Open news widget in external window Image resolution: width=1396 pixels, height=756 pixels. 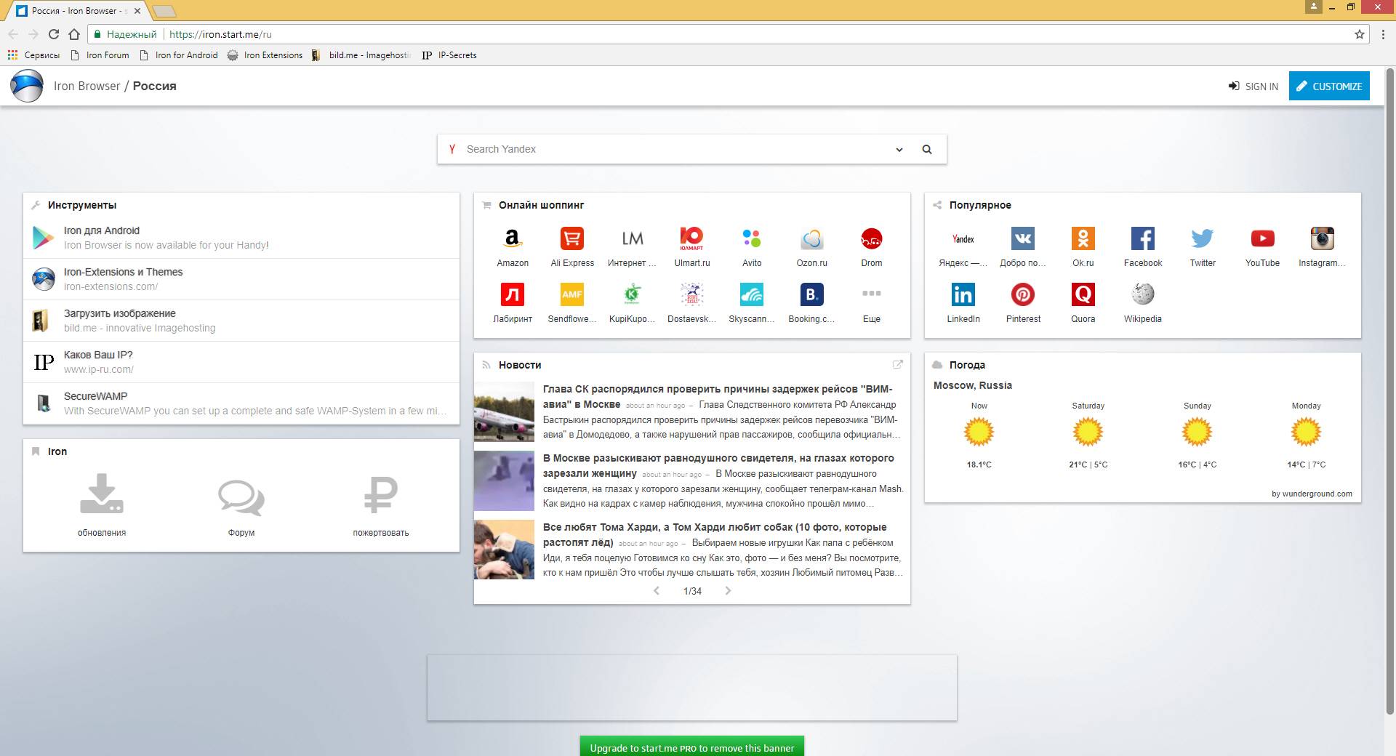[x=897, y=364]
